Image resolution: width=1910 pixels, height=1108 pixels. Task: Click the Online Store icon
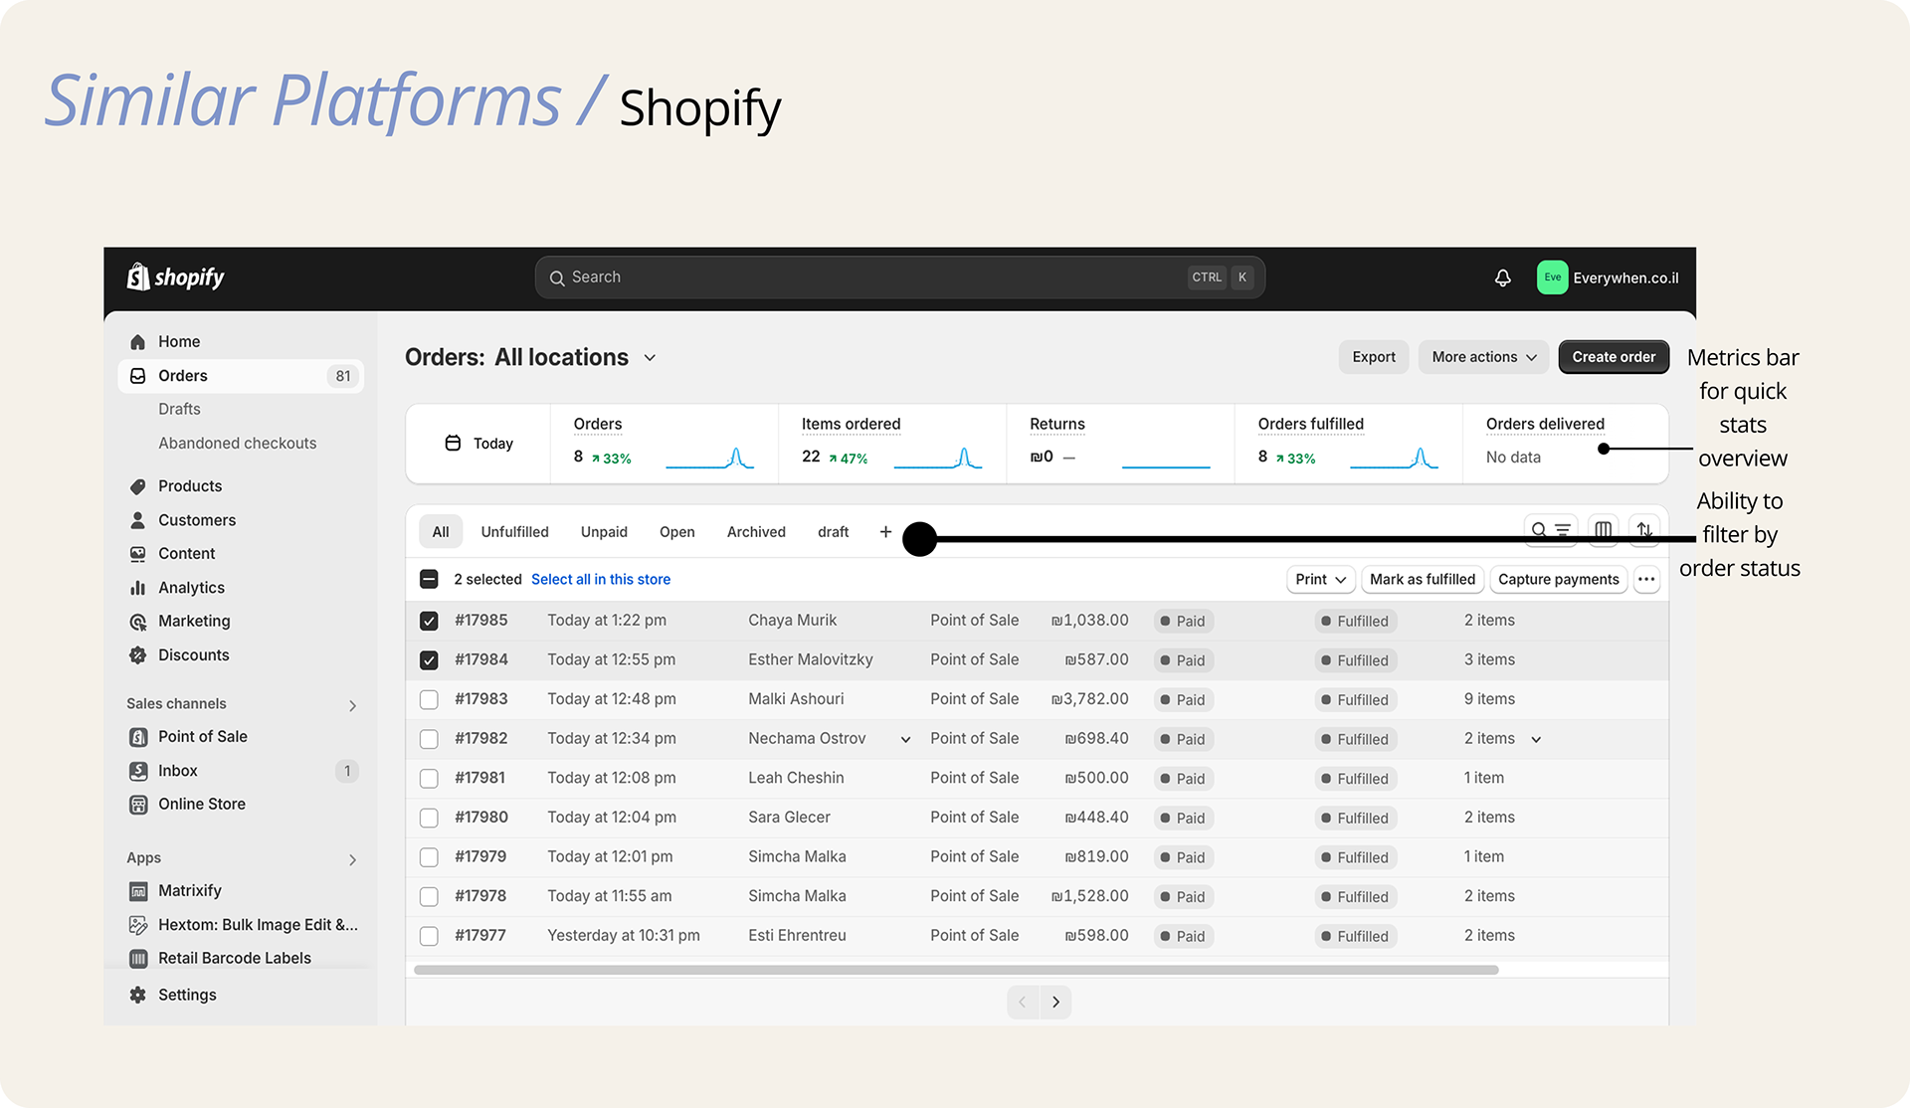click(138, 805)
